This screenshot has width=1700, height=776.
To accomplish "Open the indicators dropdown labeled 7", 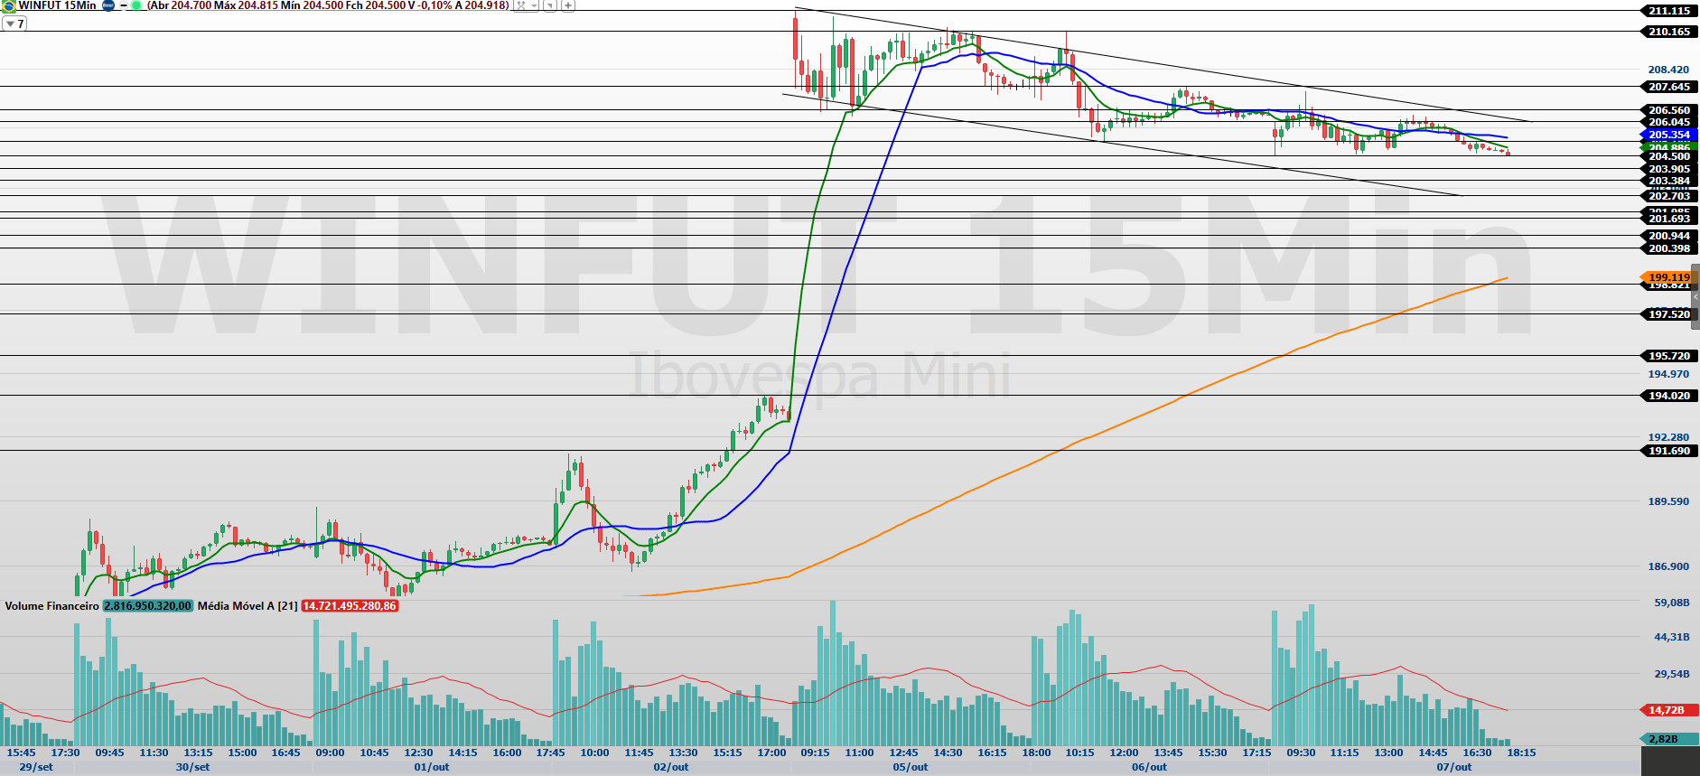I will tap(14, 23).
